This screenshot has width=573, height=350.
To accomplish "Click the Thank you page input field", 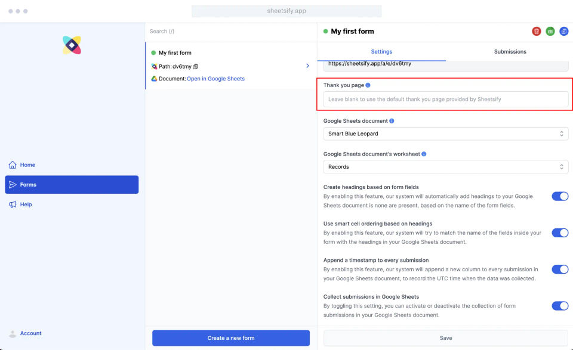I will tap(445, 99).
